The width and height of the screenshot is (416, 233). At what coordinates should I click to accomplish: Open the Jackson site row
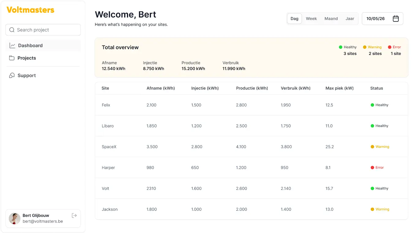(x=110, y=209)
